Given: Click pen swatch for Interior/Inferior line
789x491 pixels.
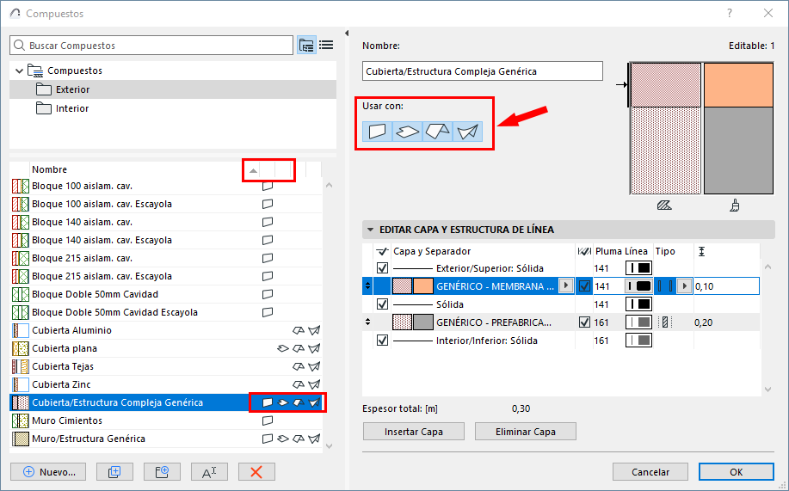Looking at the screenshot, I should click(638, 341).
